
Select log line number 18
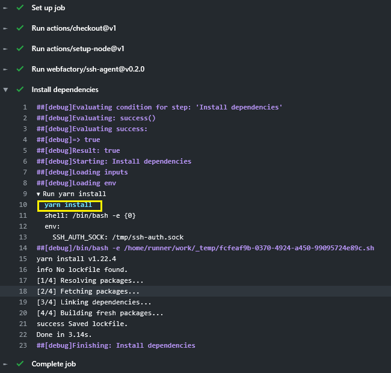(23, 291)
